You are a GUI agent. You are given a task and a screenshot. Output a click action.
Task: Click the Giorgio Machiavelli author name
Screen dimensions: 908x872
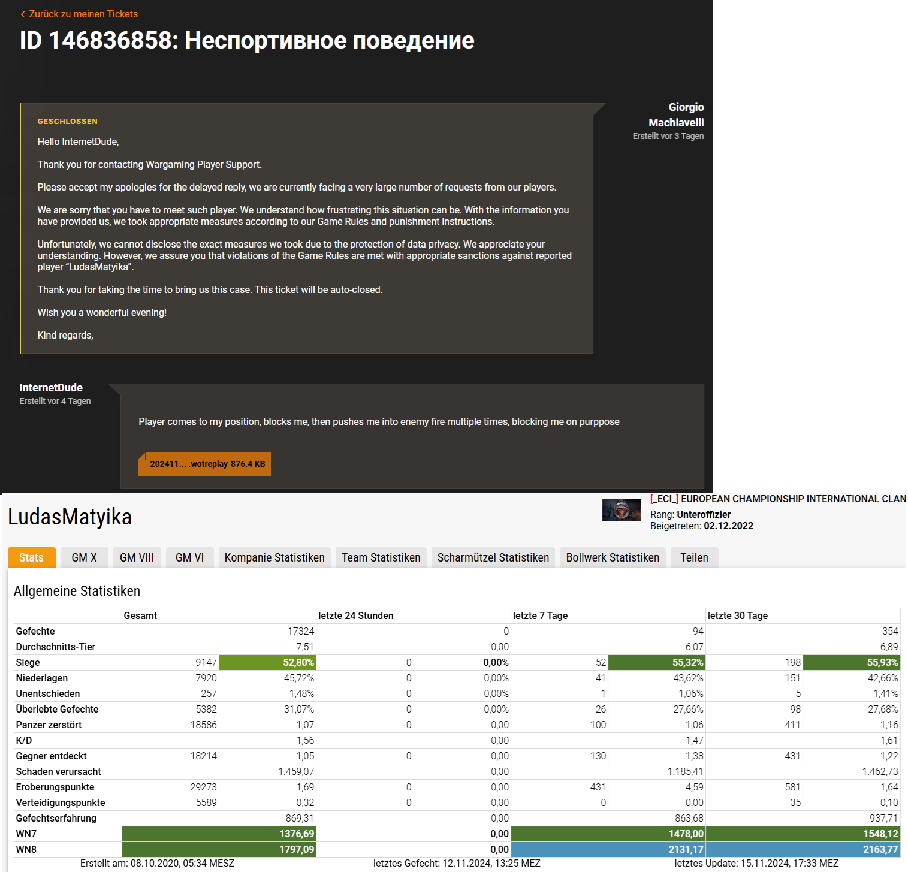click(x=676, y=114)
